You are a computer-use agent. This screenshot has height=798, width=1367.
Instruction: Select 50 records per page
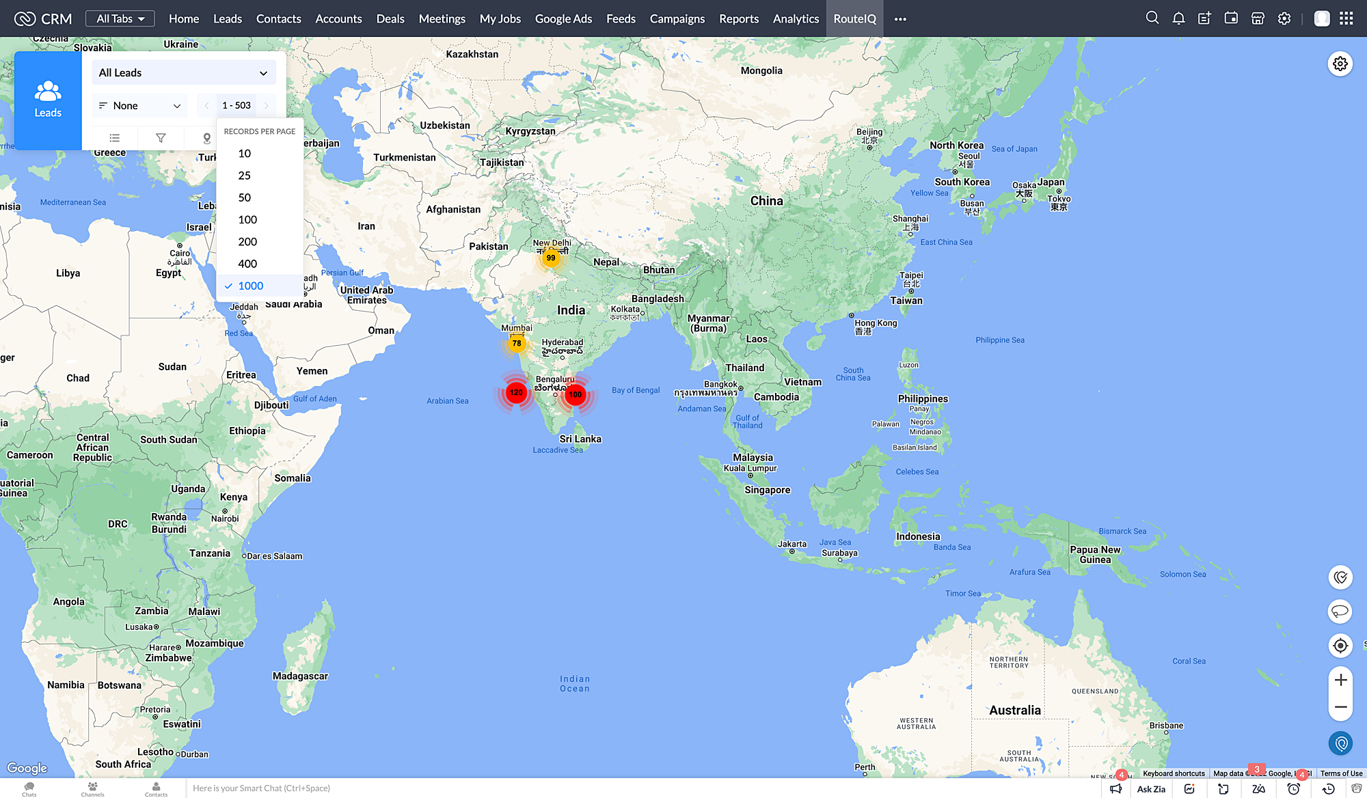click(x=260, y=197)
